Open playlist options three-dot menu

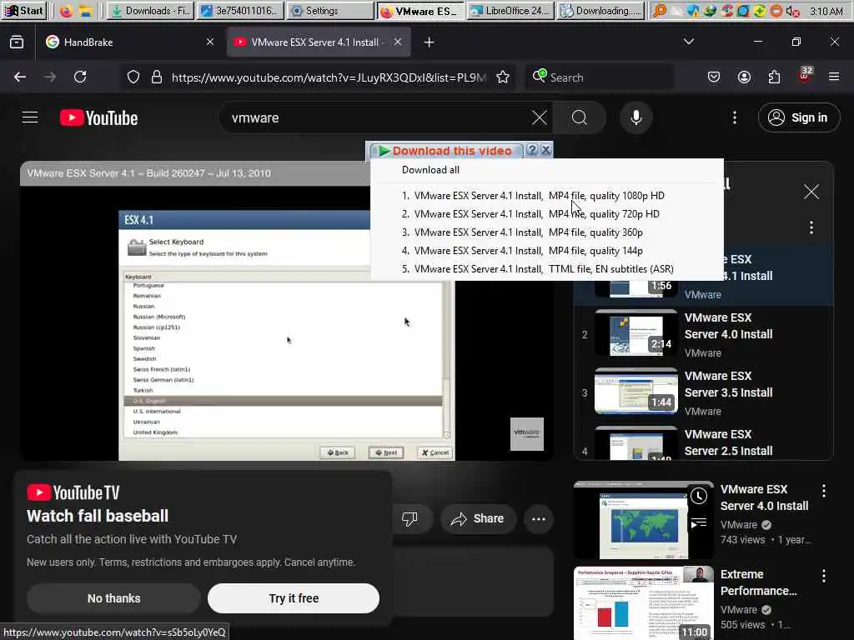[x=811, y=227]
